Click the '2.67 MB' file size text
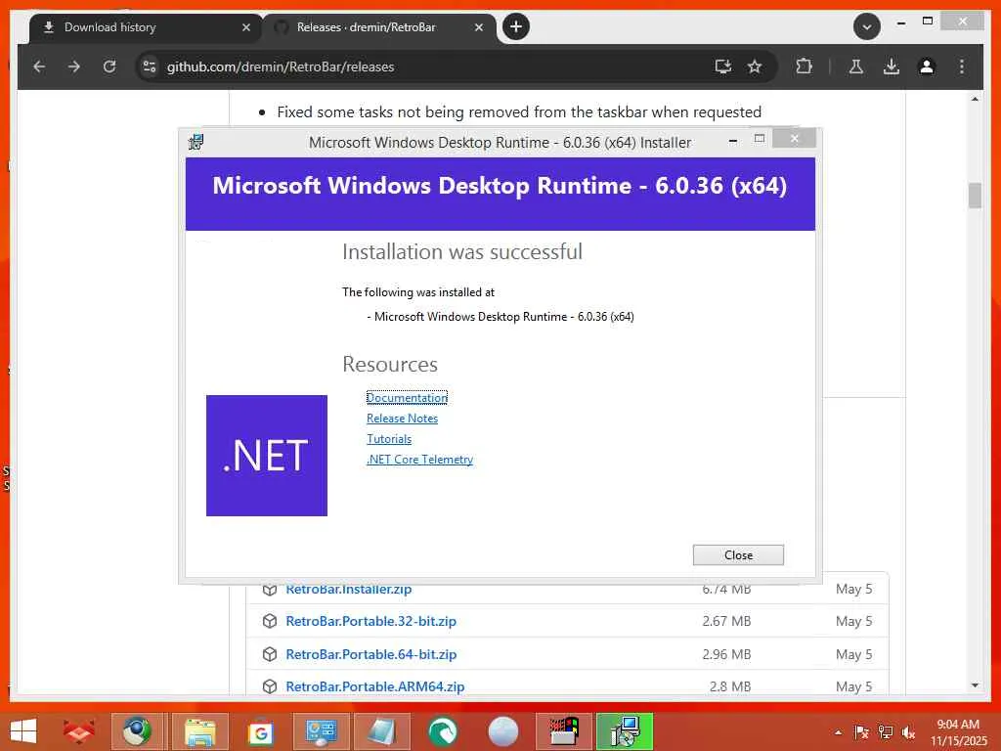Viewport: 1001px width, 751px height. pyautogui.click(x=726, y=621)
